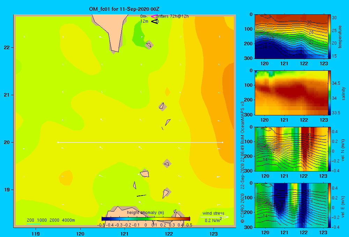Image resolution: width=349 pixels, height=237 pixels.
Task: Click the cyan 200m depth contour legend line
Action: pyautogui.click(x=34, y=224)
